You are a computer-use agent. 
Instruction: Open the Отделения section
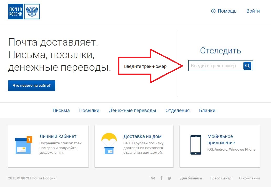tap(177, 110)
